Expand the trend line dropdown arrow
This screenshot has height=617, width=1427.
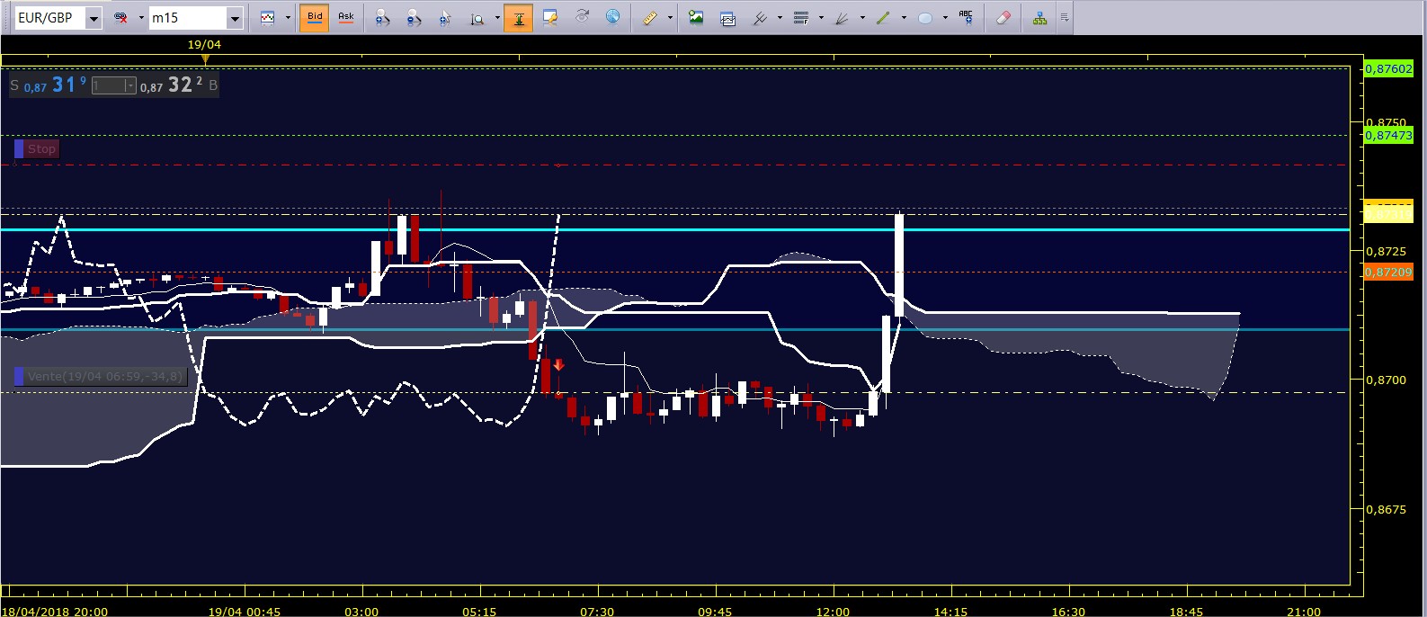point(904,18)
